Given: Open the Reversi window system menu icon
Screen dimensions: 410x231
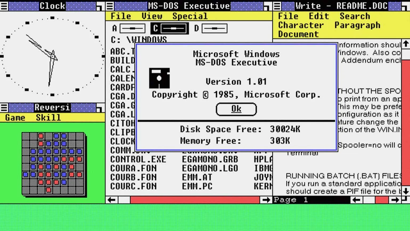Looking at the screenshot, I should click(x=4, y=107).
